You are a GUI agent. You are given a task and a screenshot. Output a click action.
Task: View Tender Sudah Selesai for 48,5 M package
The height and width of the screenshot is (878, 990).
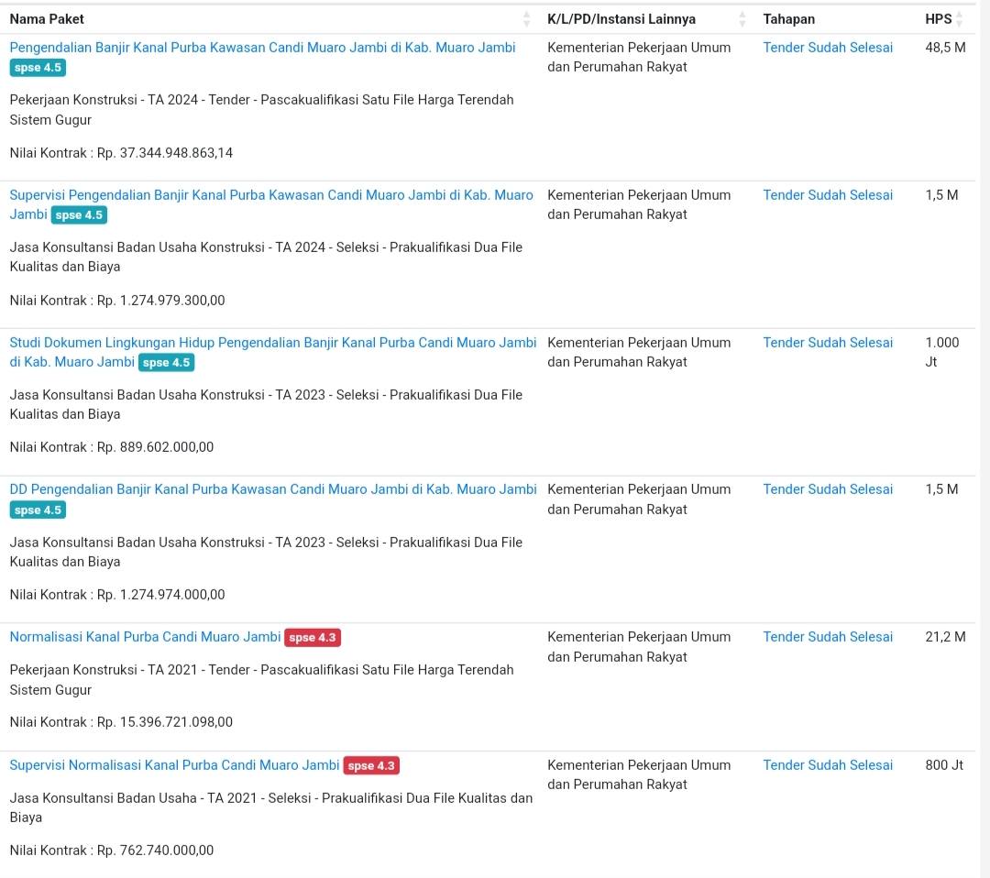828,48
